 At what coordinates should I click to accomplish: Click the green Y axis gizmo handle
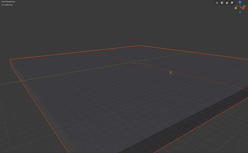[x=244, y=6]
